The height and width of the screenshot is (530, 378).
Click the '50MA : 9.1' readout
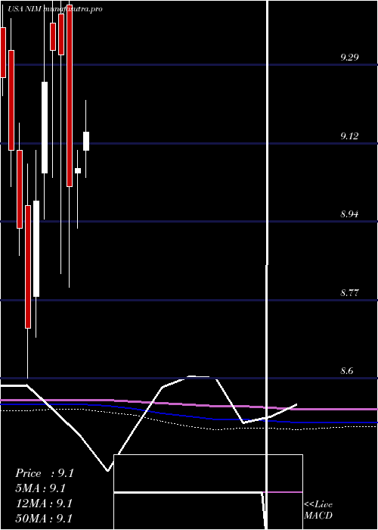44,519
